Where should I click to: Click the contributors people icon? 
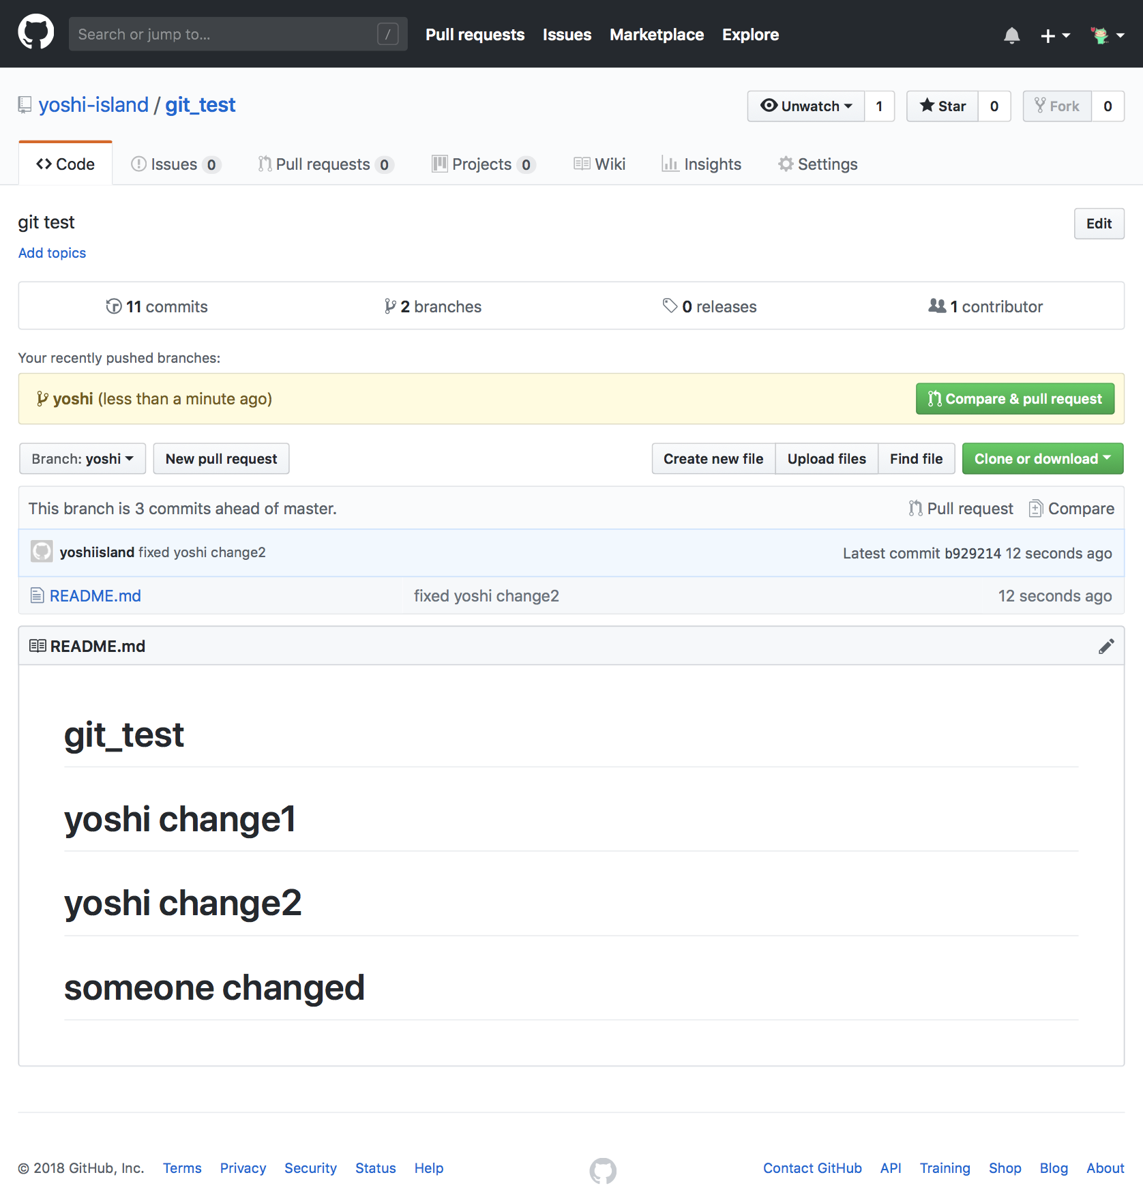937,306
